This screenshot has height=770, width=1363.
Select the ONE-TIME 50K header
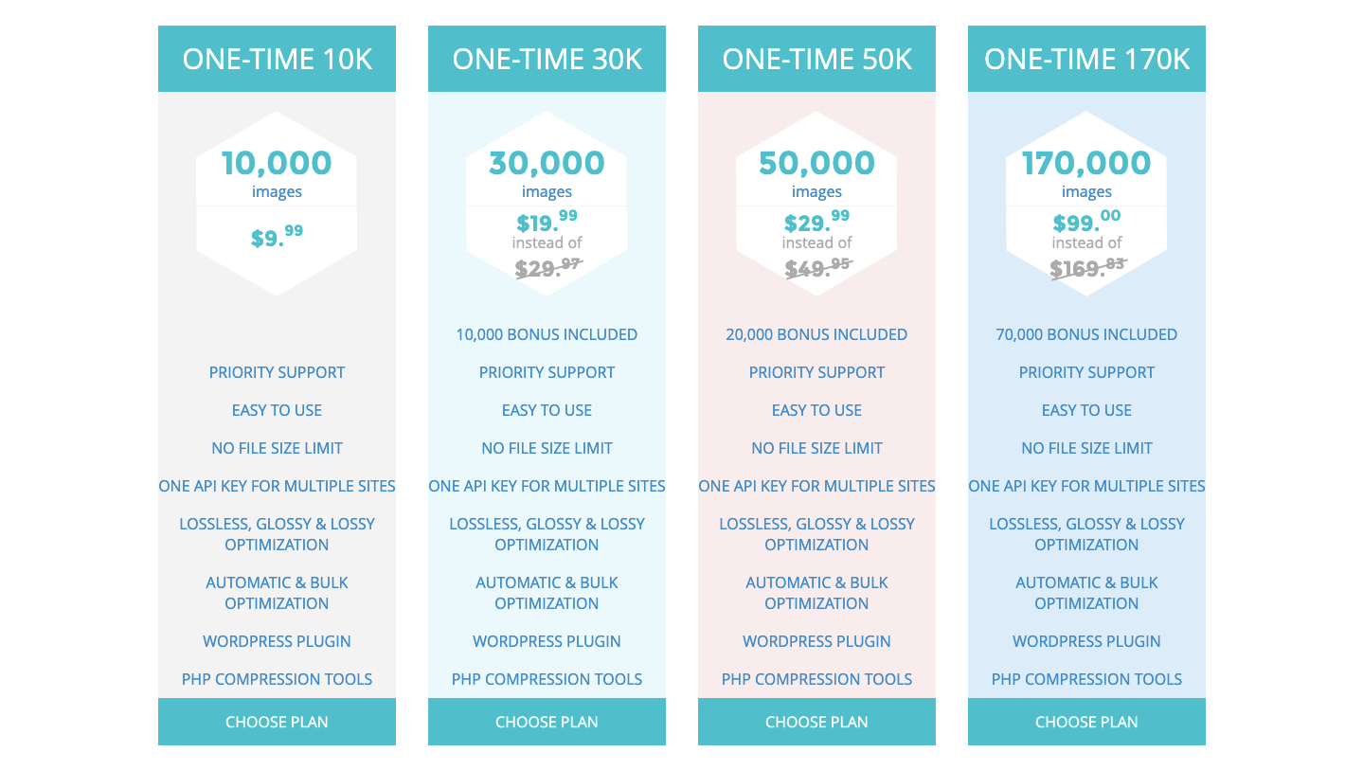coord(816,59)
